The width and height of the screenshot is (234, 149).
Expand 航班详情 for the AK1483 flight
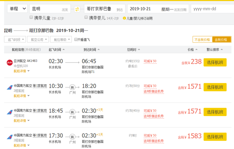pyautogui.click(x=22, y=71)
